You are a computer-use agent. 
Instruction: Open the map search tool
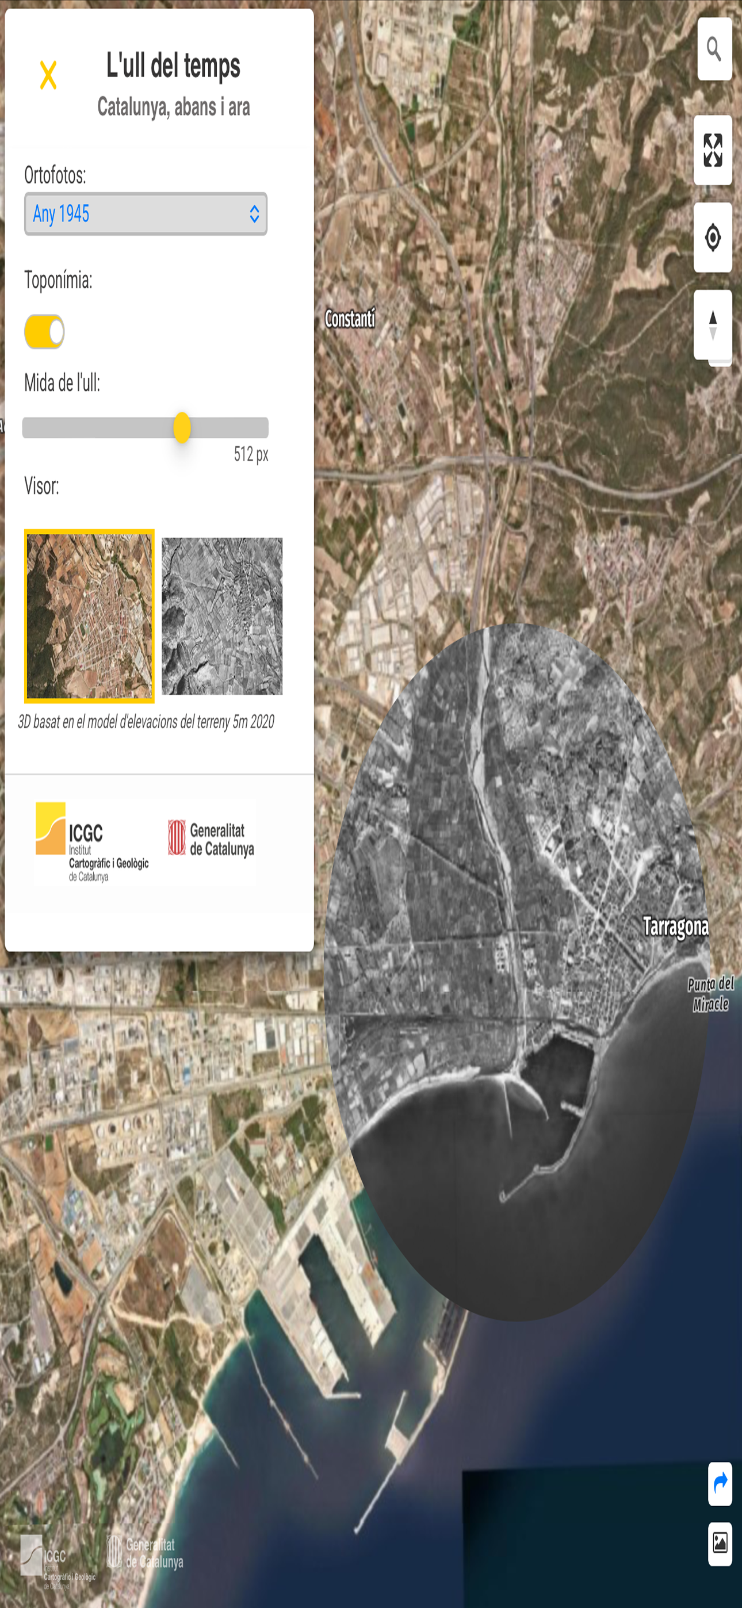[x=714, y=49]
